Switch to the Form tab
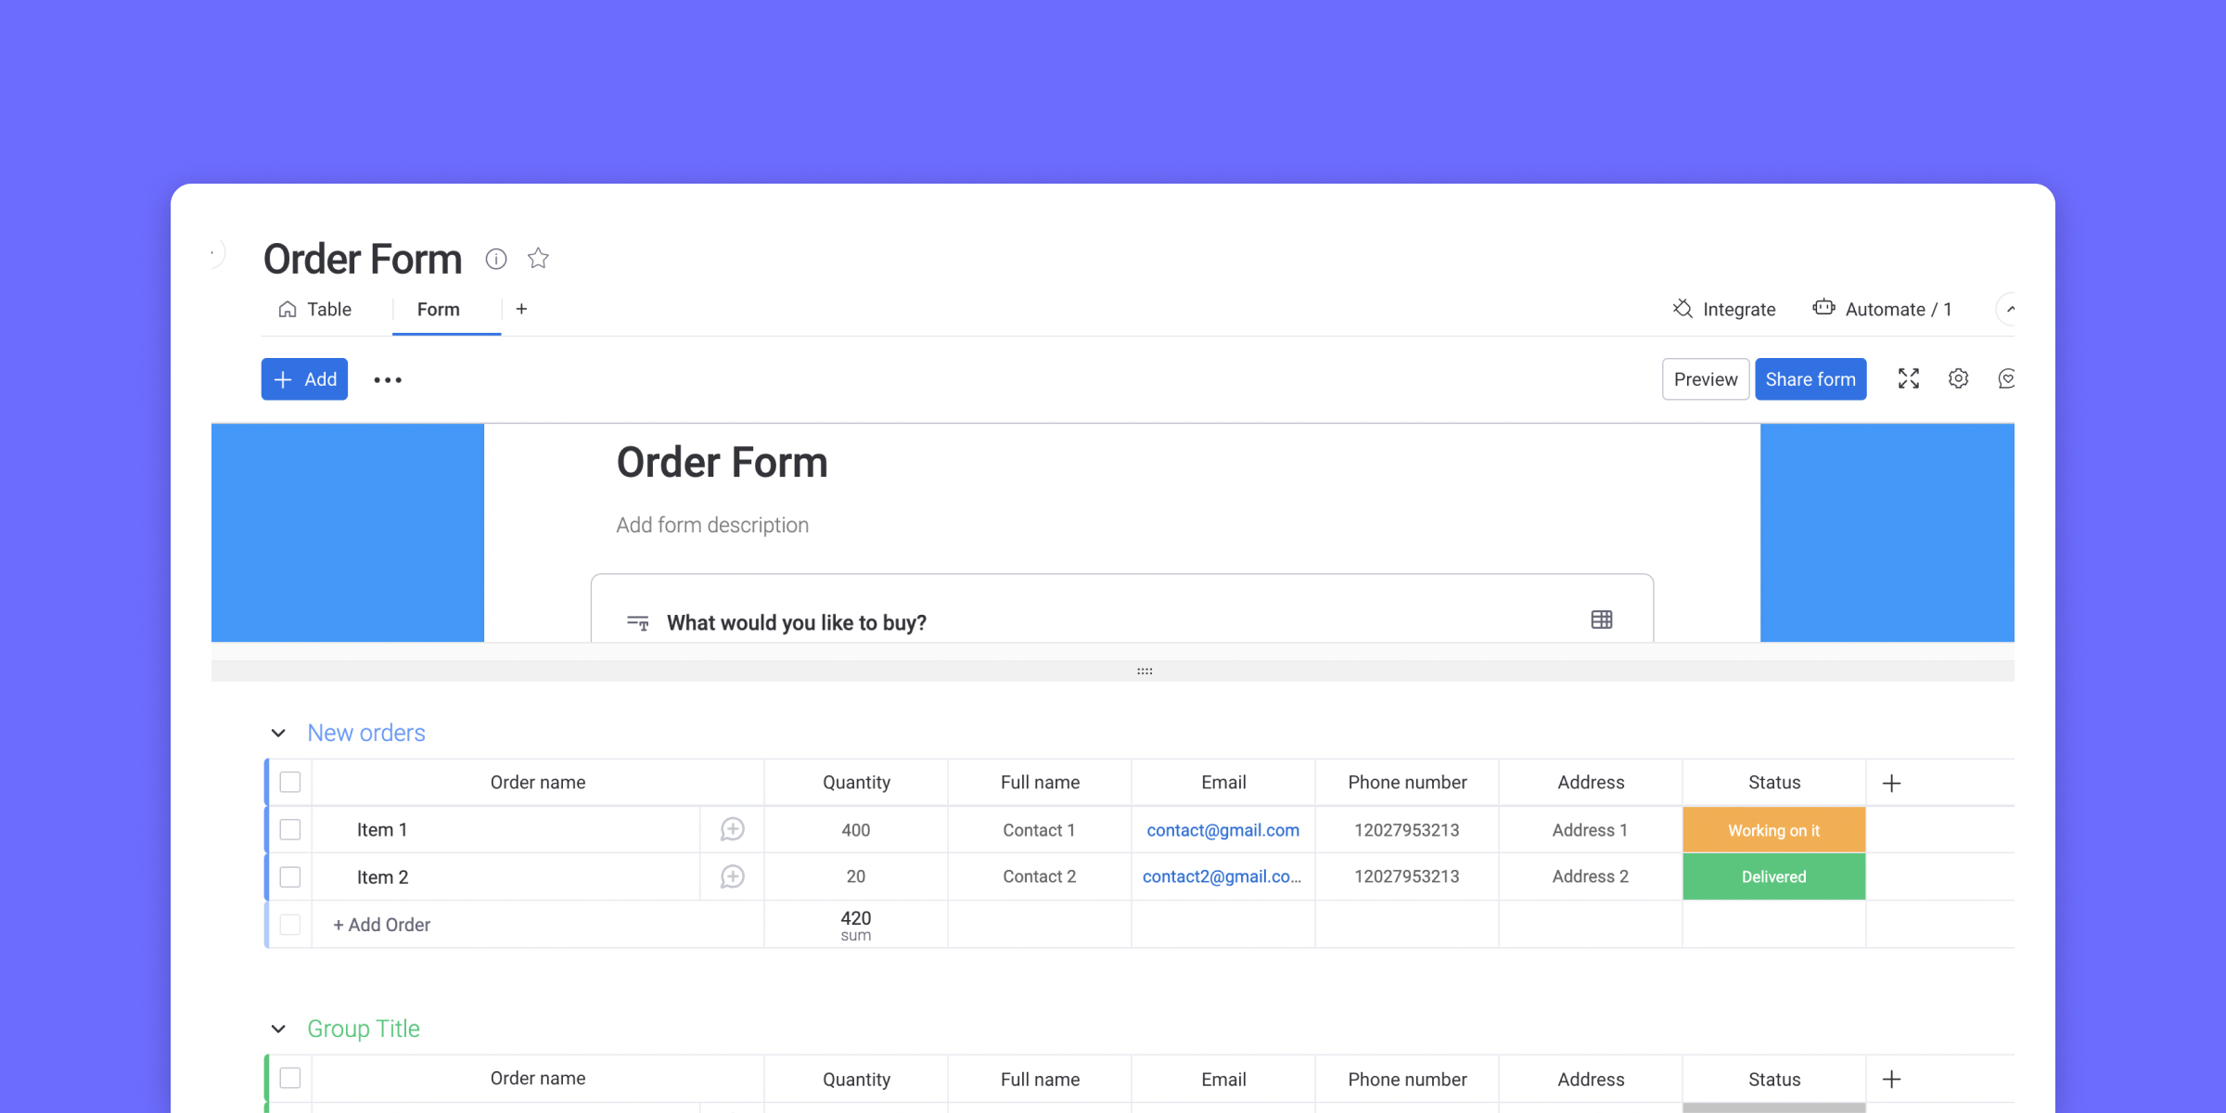 point(437,308)
